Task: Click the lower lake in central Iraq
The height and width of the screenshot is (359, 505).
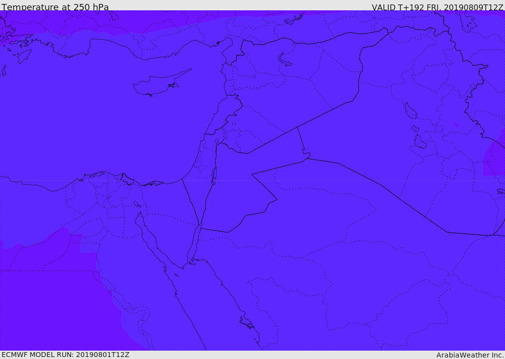Action: click(420, 142)
